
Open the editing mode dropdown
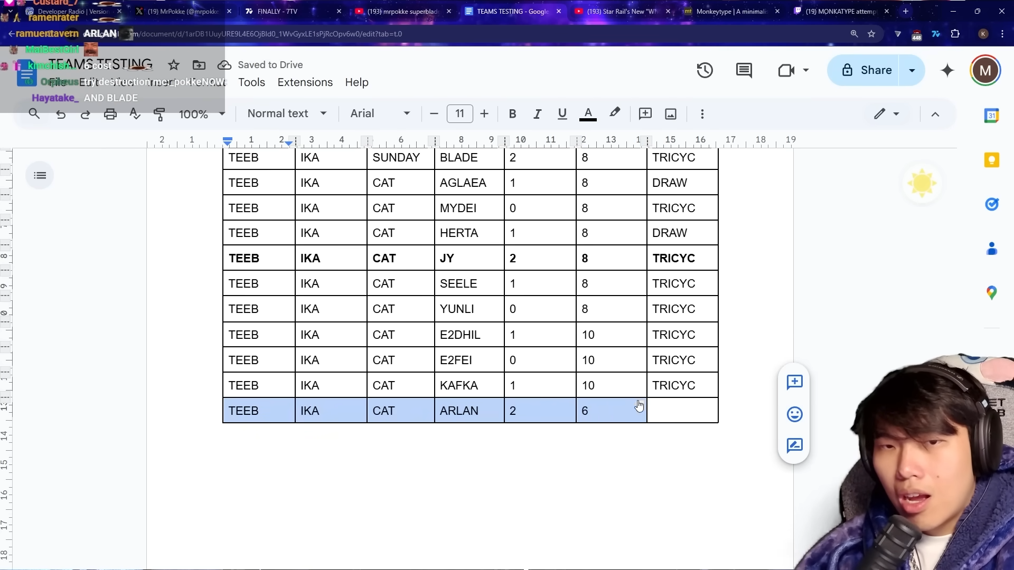(886, 114)
